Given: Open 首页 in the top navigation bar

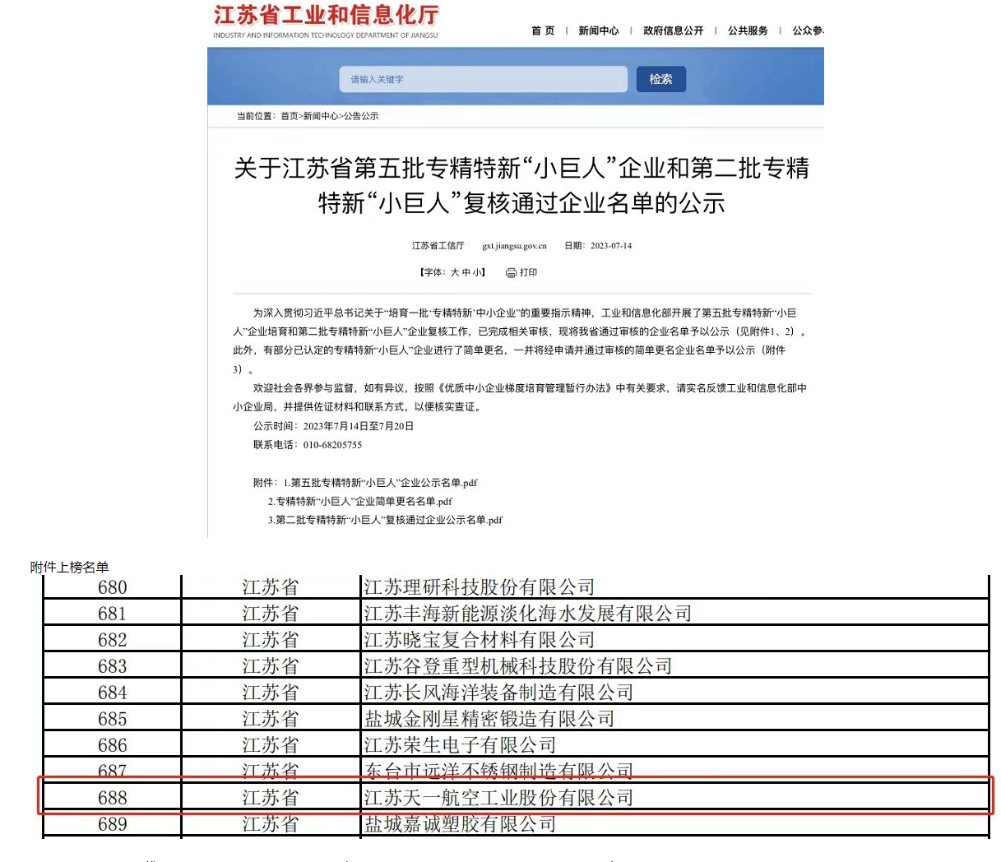Looking at the screenshot, I should tap(543, 30).
